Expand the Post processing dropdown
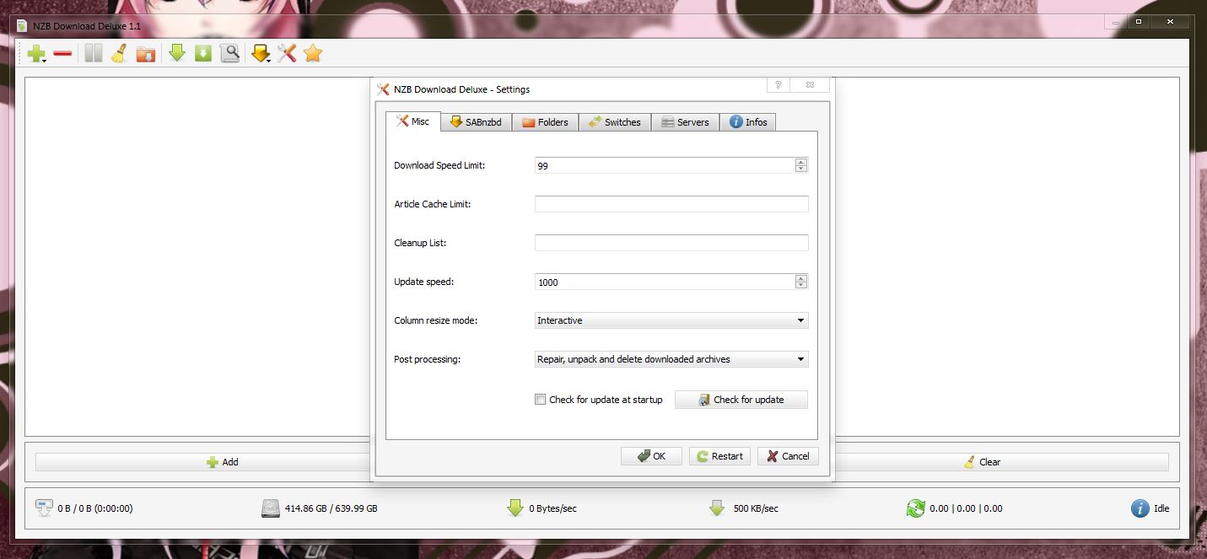The height and width of the screenshot is (559, 1207). 671,359
